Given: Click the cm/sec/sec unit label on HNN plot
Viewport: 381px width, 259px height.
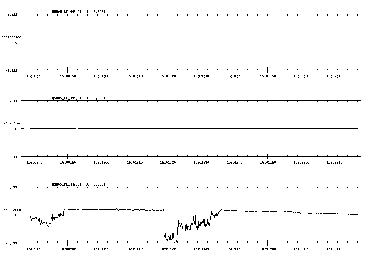Looking at the screenshot, I should 11,123.
